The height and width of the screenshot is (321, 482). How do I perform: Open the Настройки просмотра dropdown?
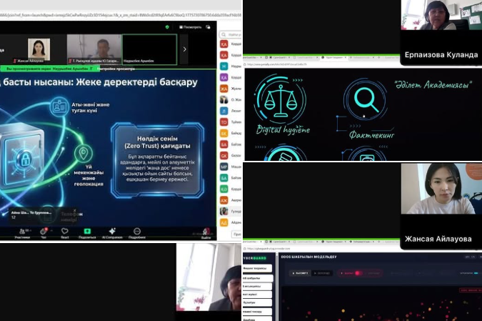tap(116, 69)
